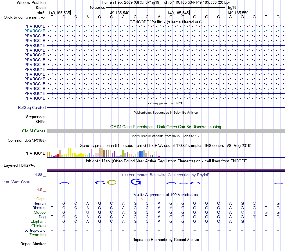Select the Rhesus alignment row label
This screenshot has width=285, height=251.
point(39,208)
